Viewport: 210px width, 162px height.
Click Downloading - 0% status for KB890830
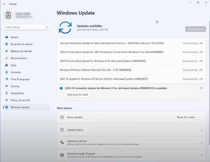point(193,70)
